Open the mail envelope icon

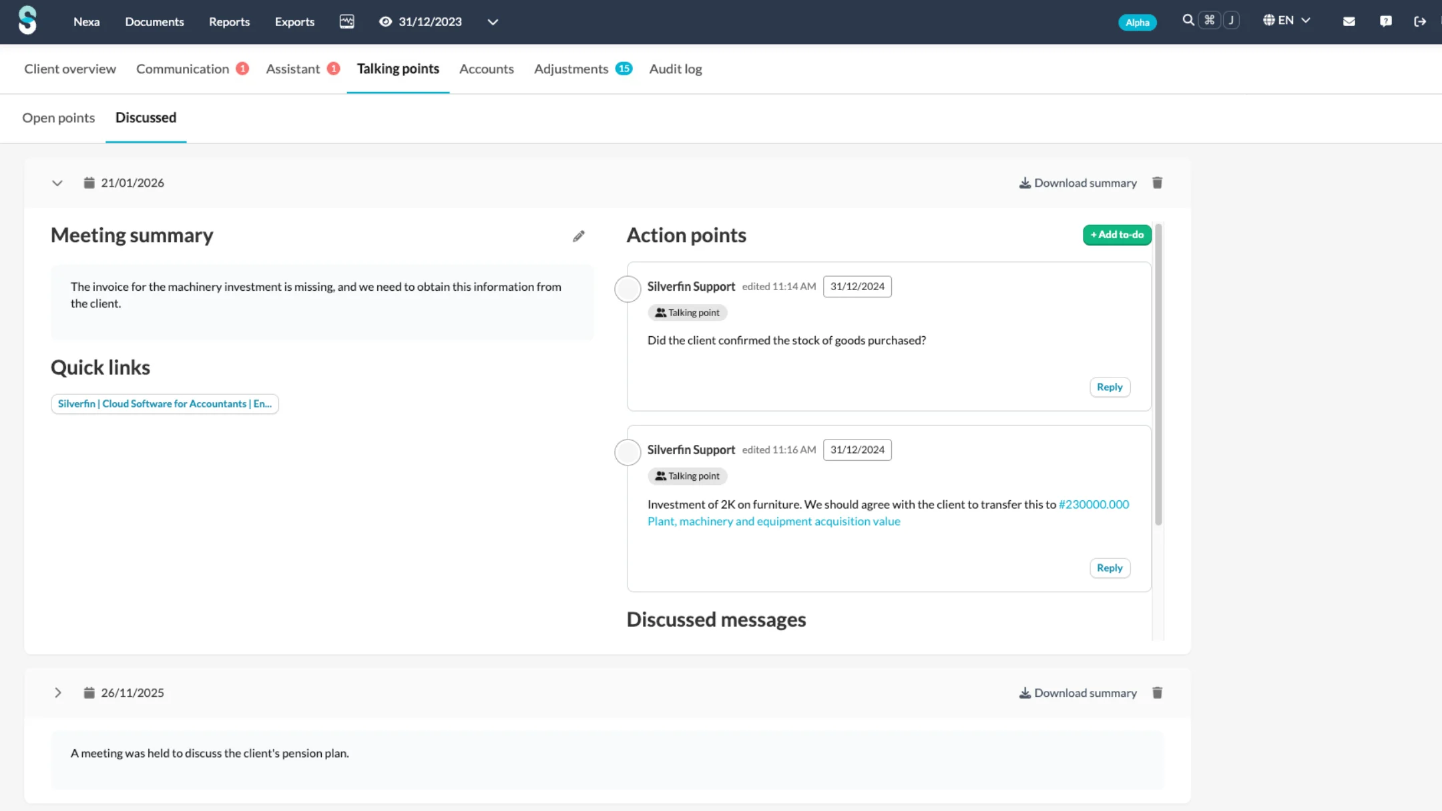[x=1349, y=21]
